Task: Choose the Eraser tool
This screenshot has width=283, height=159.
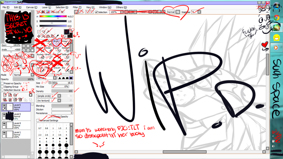Action: click(49, 49)
